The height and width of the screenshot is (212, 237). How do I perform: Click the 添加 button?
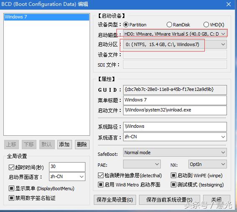(x=64, y=145)
